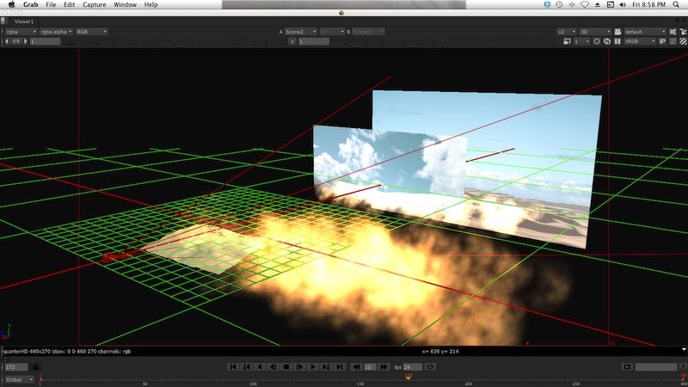Open the B input Scene2 dropdown

pos(368,32)
